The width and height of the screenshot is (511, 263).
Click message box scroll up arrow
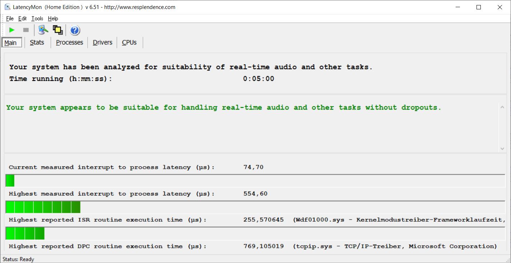point(502,107)
